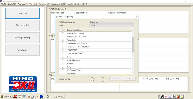Screen dimensions: 193x99
Task: Open the Reprogramming section
Action: 22,38
